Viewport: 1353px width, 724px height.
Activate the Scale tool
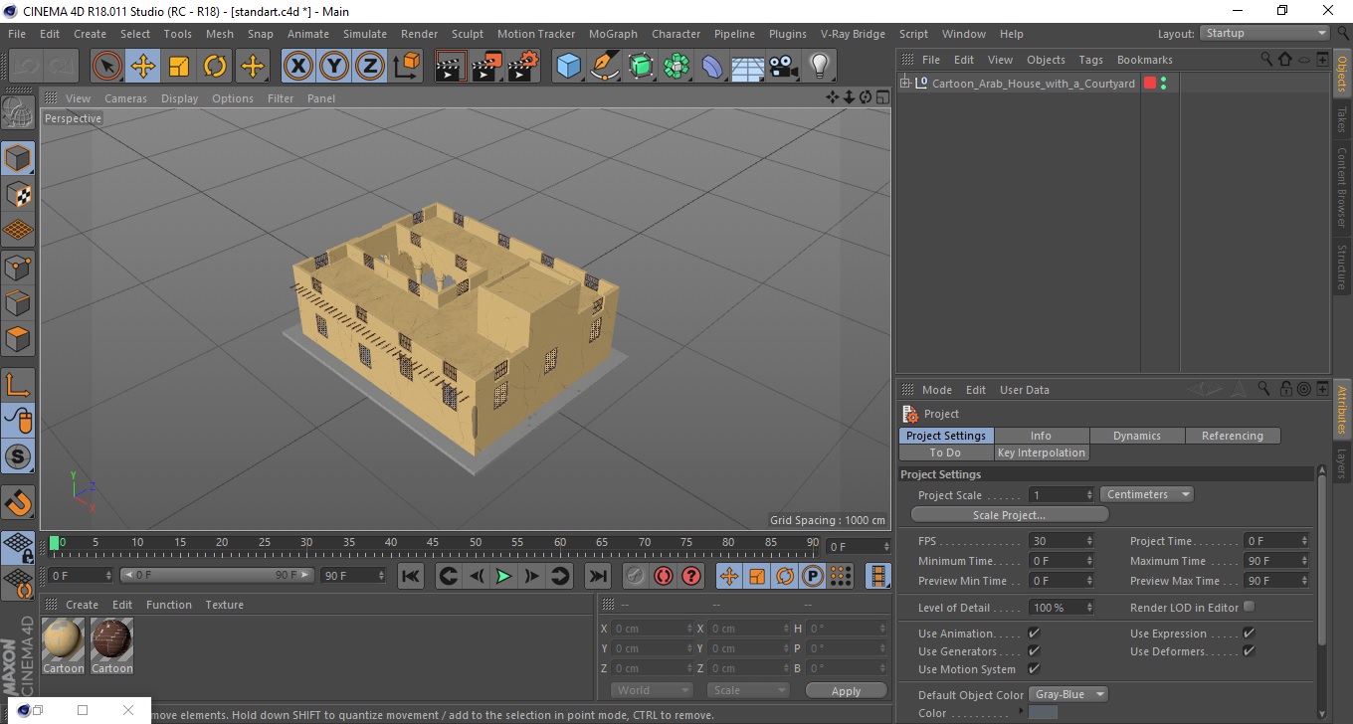coord(179,67)
